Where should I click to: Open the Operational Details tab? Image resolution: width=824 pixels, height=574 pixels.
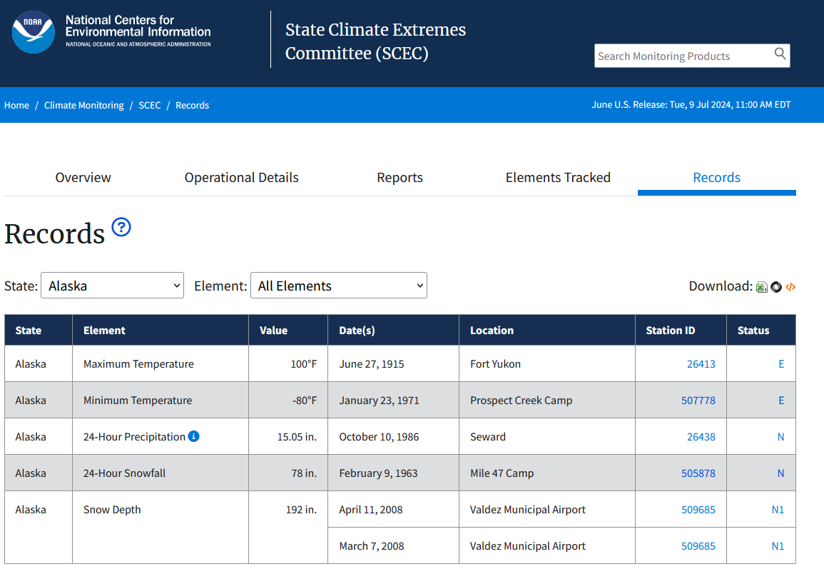[x=241, y=178]
